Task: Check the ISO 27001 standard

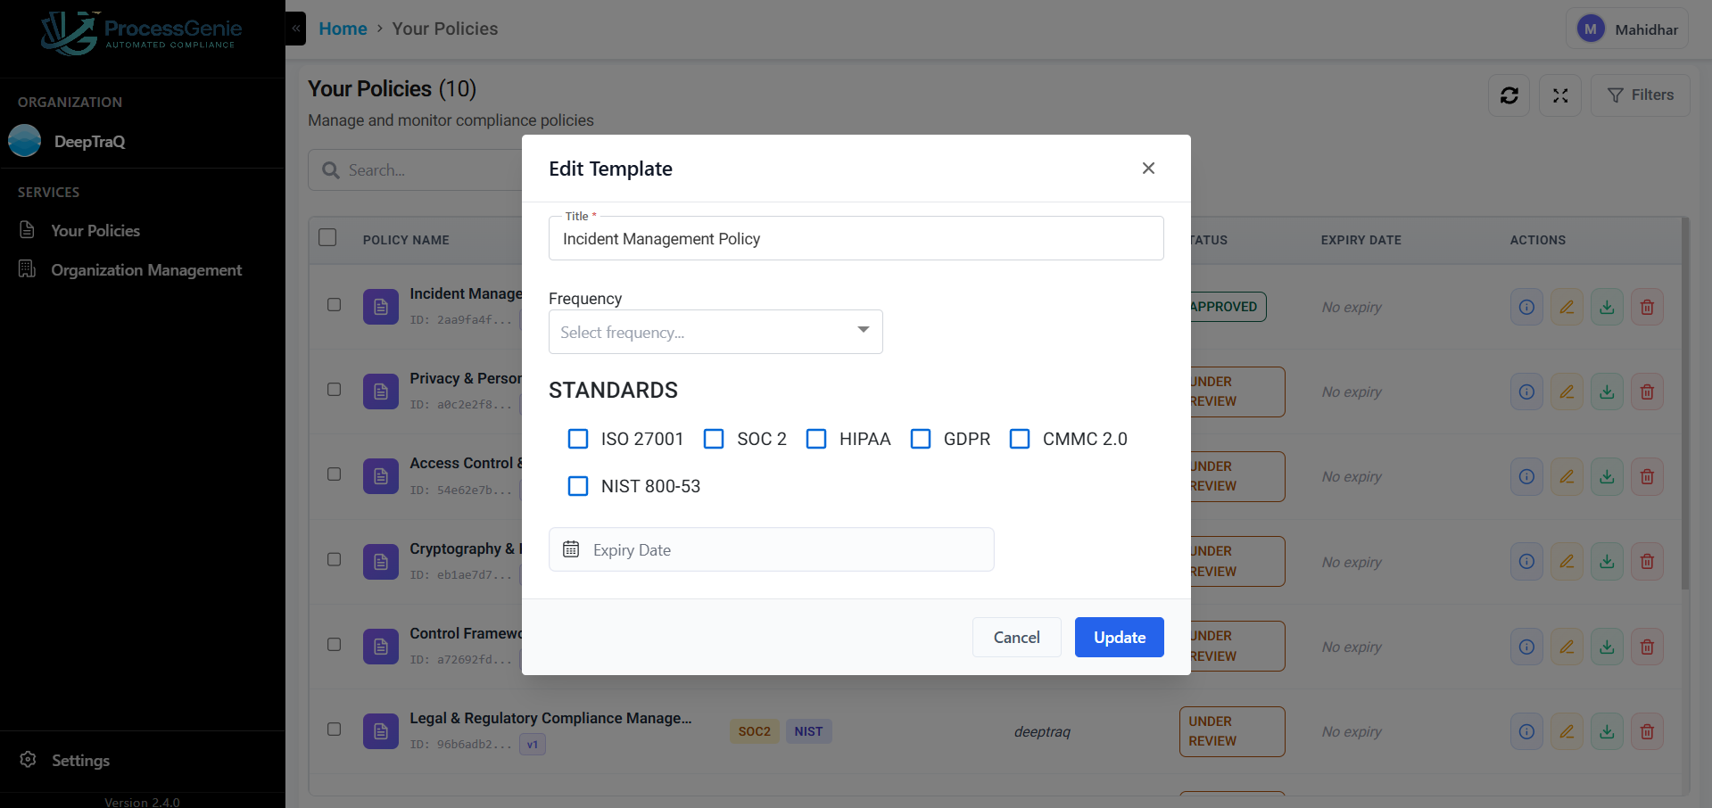Action: [x=578, y=439]
